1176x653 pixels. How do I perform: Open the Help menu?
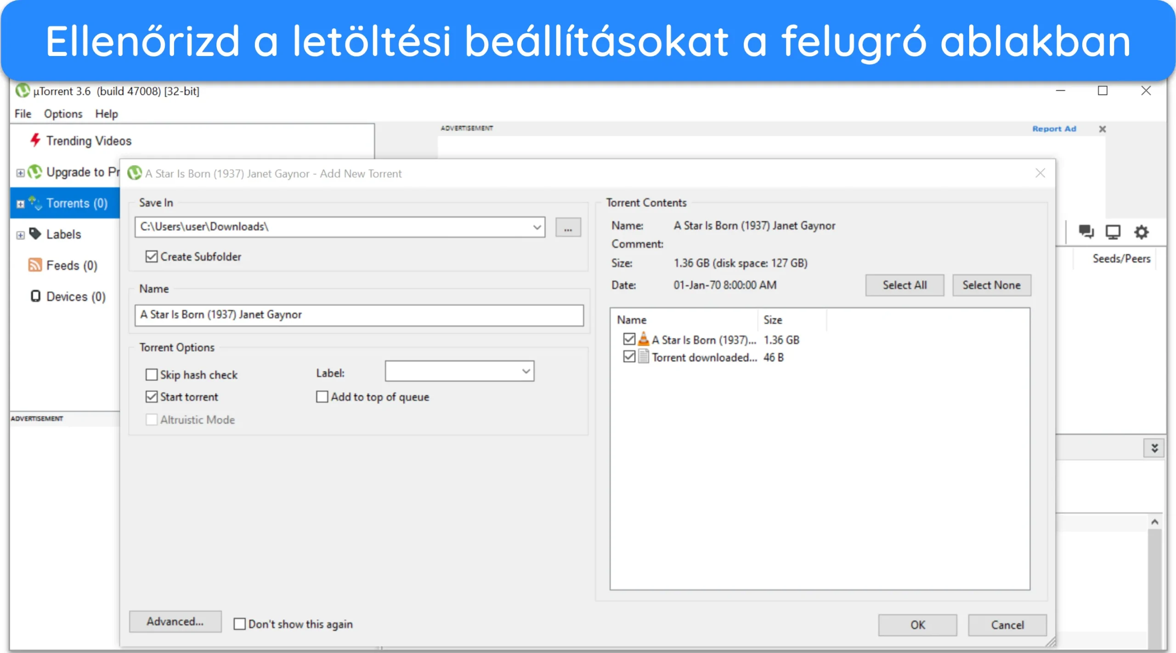[x=107, y=113]
